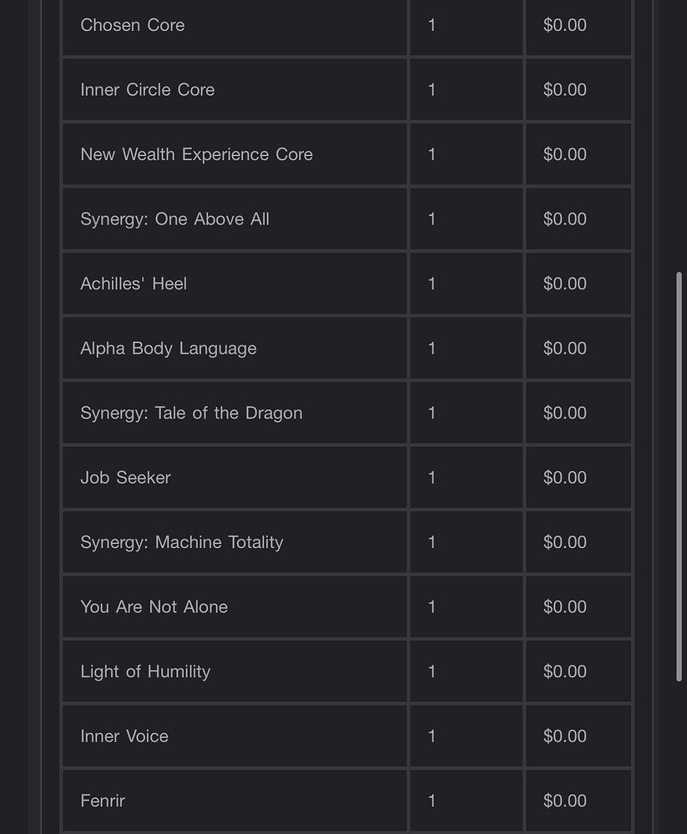Click quantity cell of Job Seeker
This screenshot has height=834, width=687.
(466, 478)
